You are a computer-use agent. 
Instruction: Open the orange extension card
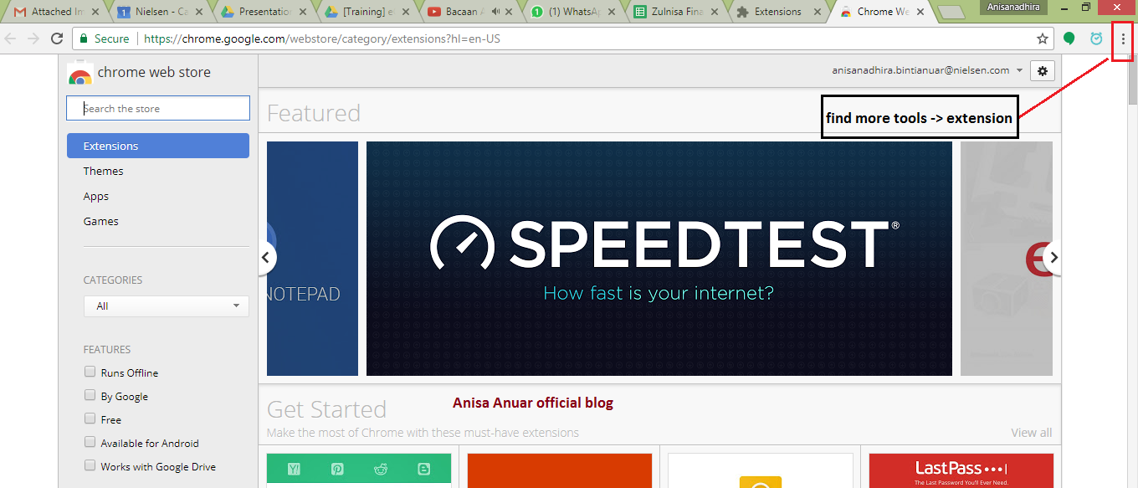click(560, 470)
